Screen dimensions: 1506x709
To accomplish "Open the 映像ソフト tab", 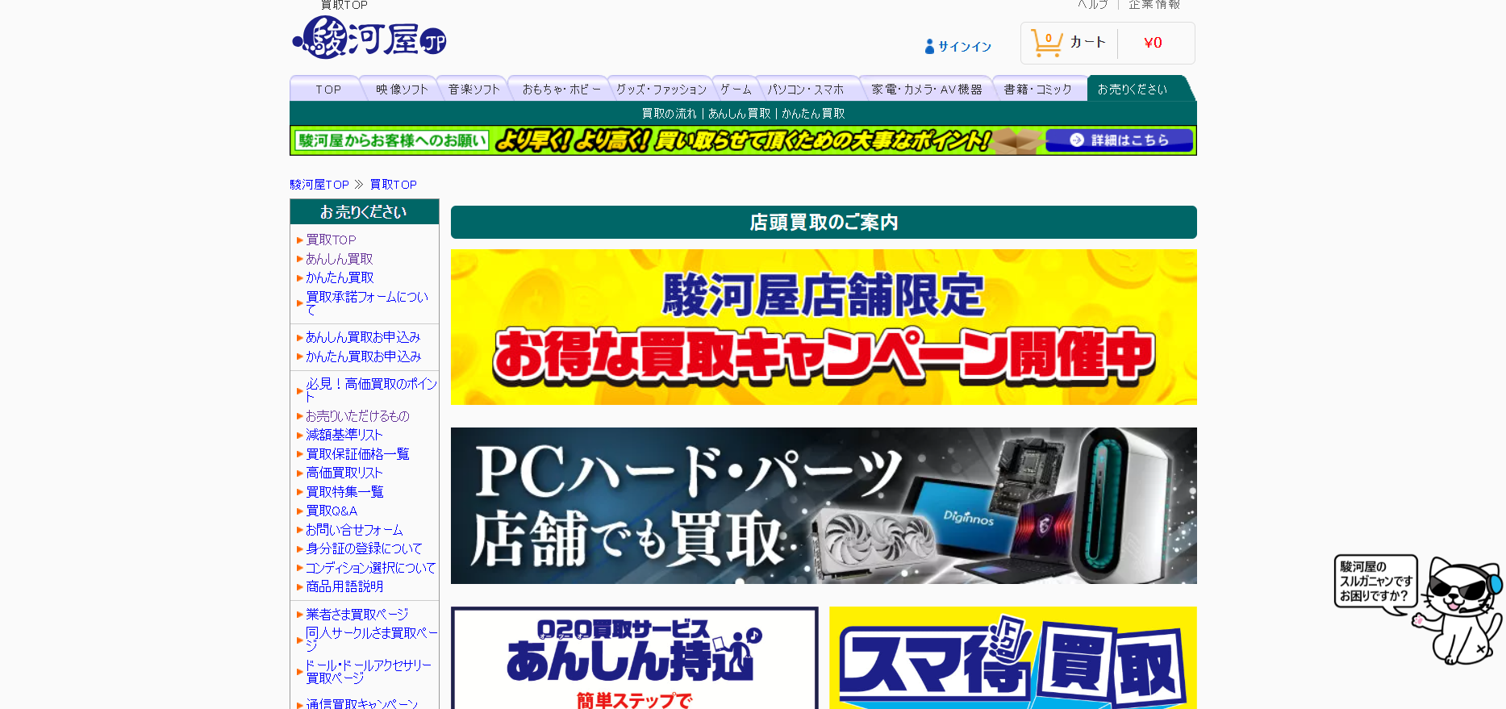I will (x=402, y=90).
